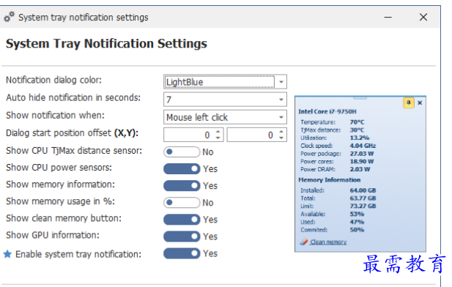Increase the X offset stepper value
This screenshot has height=287, width=452.
(x=218, y=132)
